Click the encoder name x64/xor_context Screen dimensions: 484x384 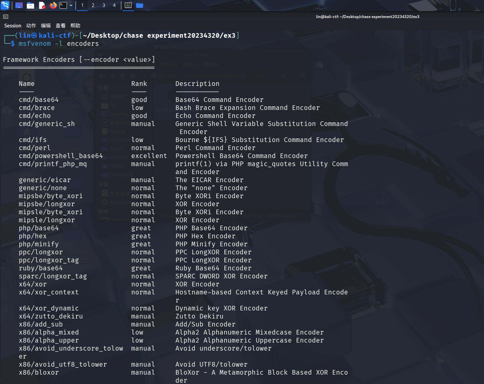(49, 292)
